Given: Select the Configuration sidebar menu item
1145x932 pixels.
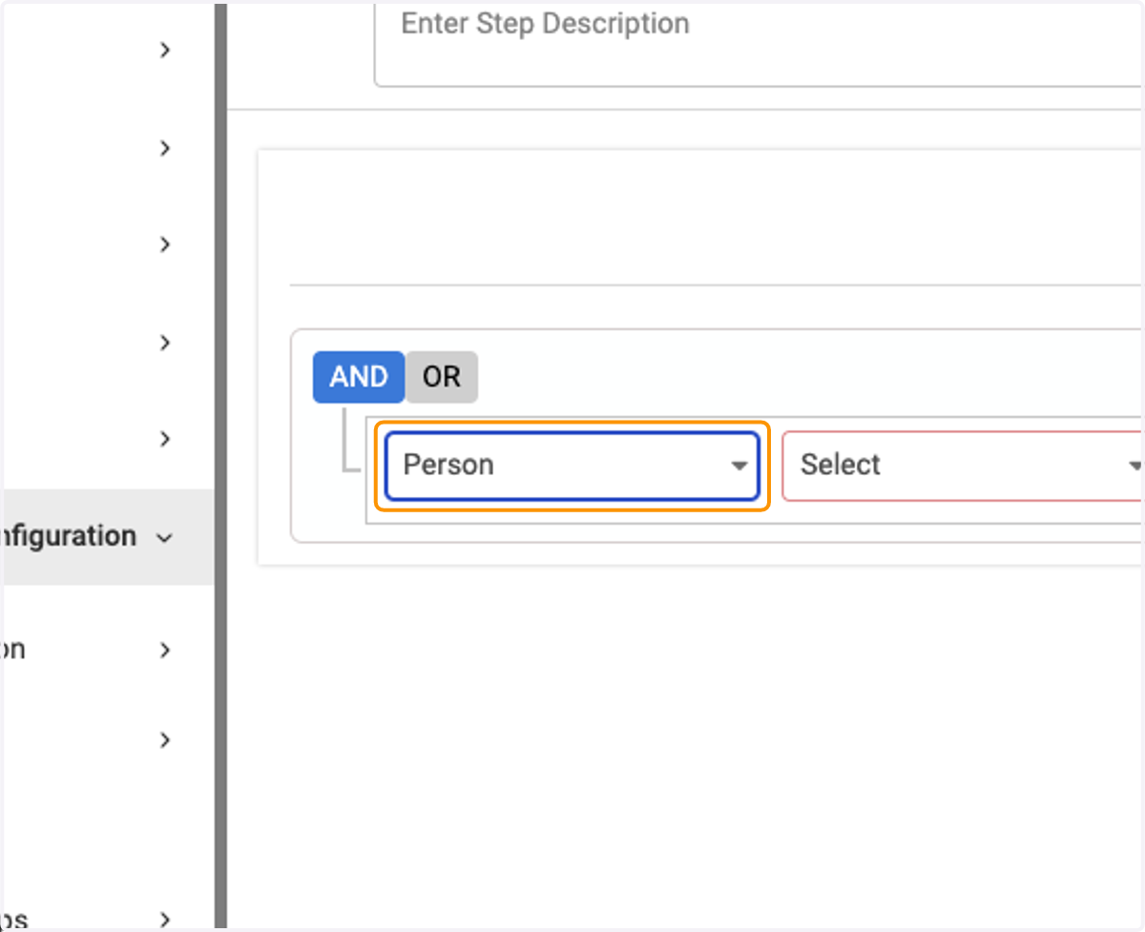Looking at the screenshot, I should click(x=107, y=537).
